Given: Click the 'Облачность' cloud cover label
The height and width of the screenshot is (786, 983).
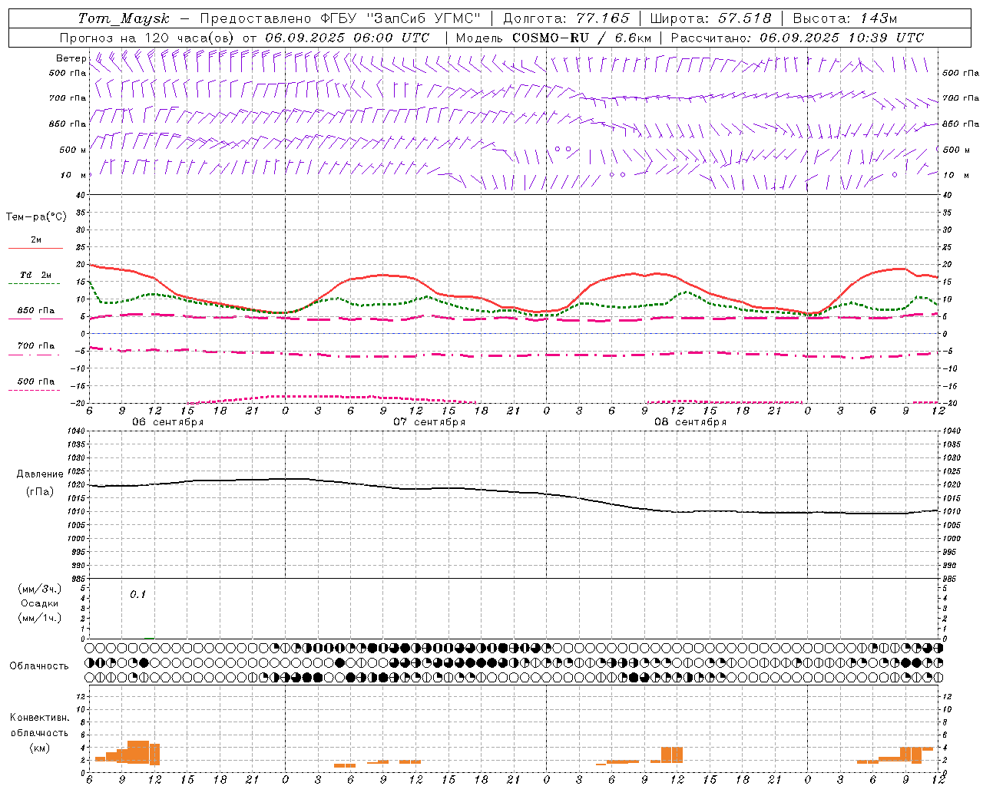Looking at the screenshot, I should [39, 665].
